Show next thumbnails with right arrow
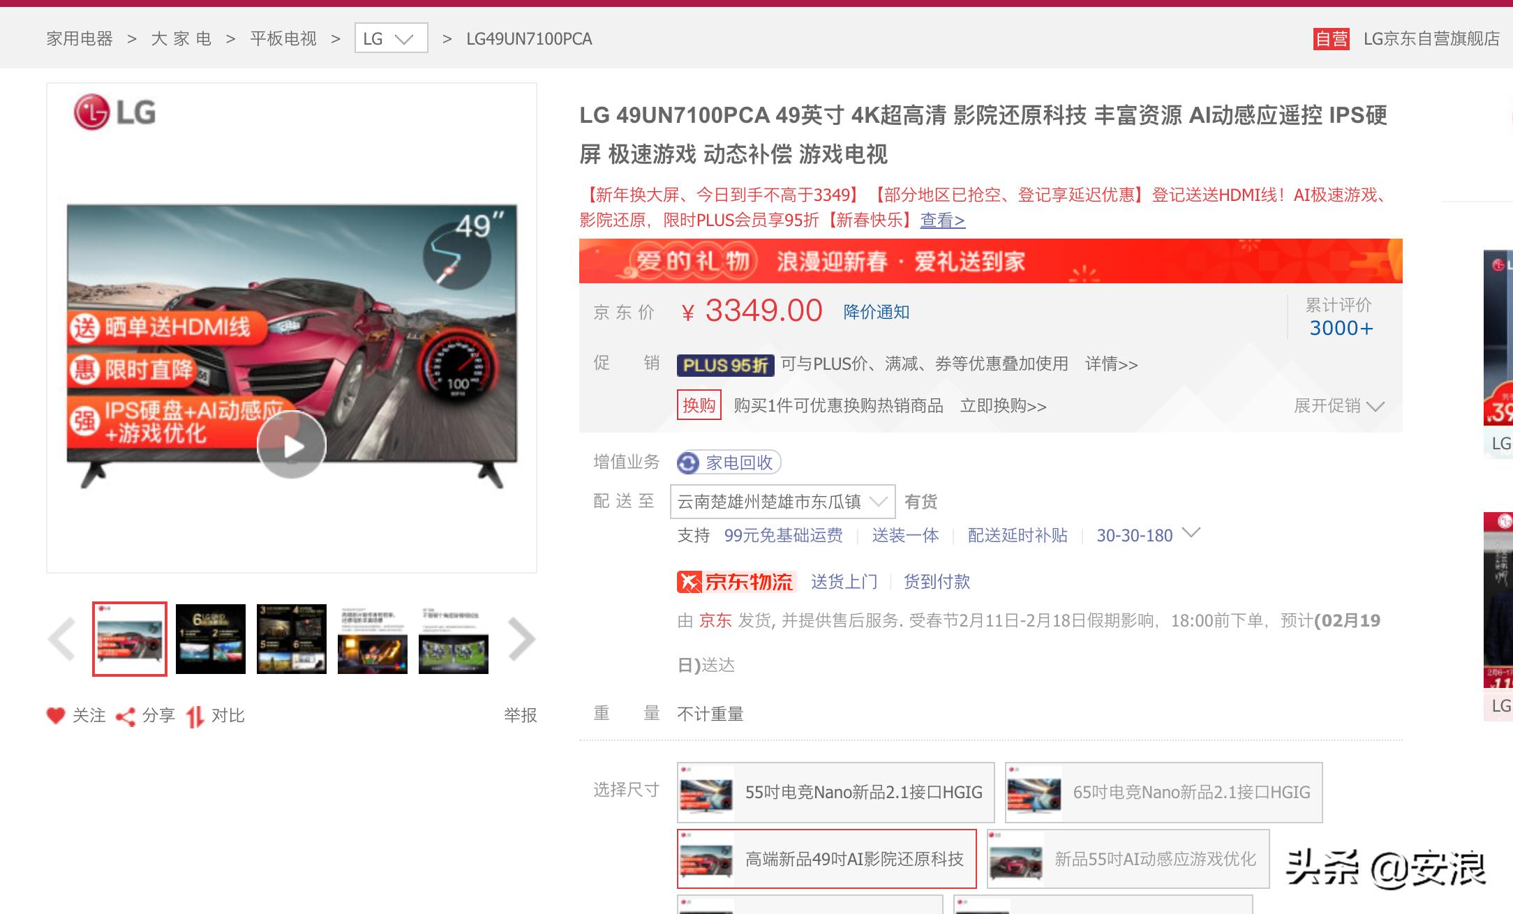1513x914 pixels. (x=521, y=638)
